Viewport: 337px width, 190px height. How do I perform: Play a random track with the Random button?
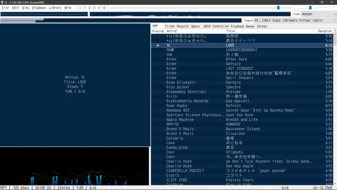point(104,8)
